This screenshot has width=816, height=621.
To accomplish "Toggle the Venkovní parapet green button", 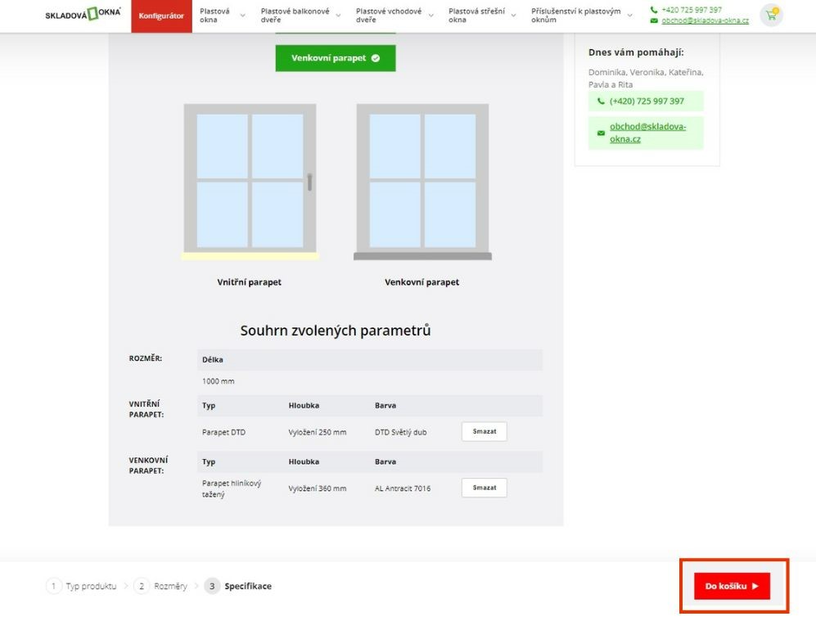I will click(x=335, y=58).
